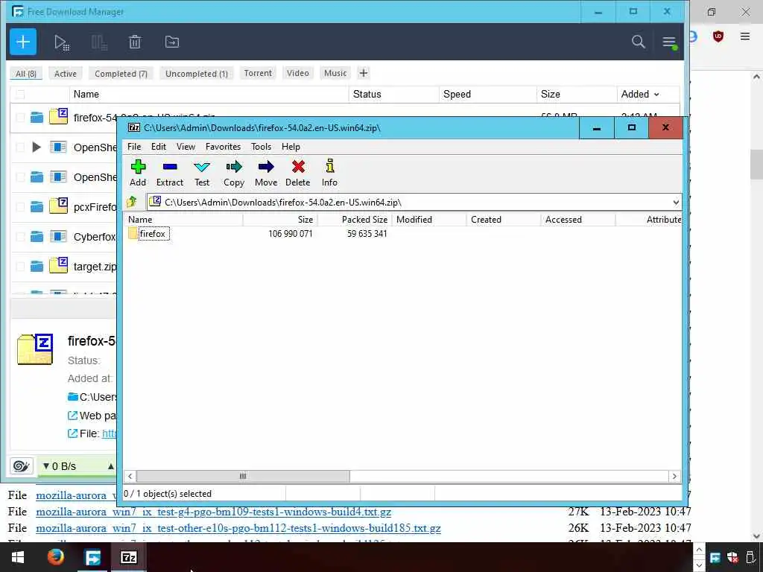This screenshot has height=572, width=763.
Task: Click the security shield system tray icon
Action: tap(732, 557)
